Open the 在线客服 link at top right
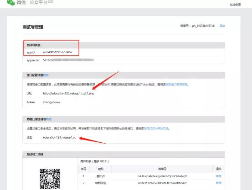 (235, 5)
